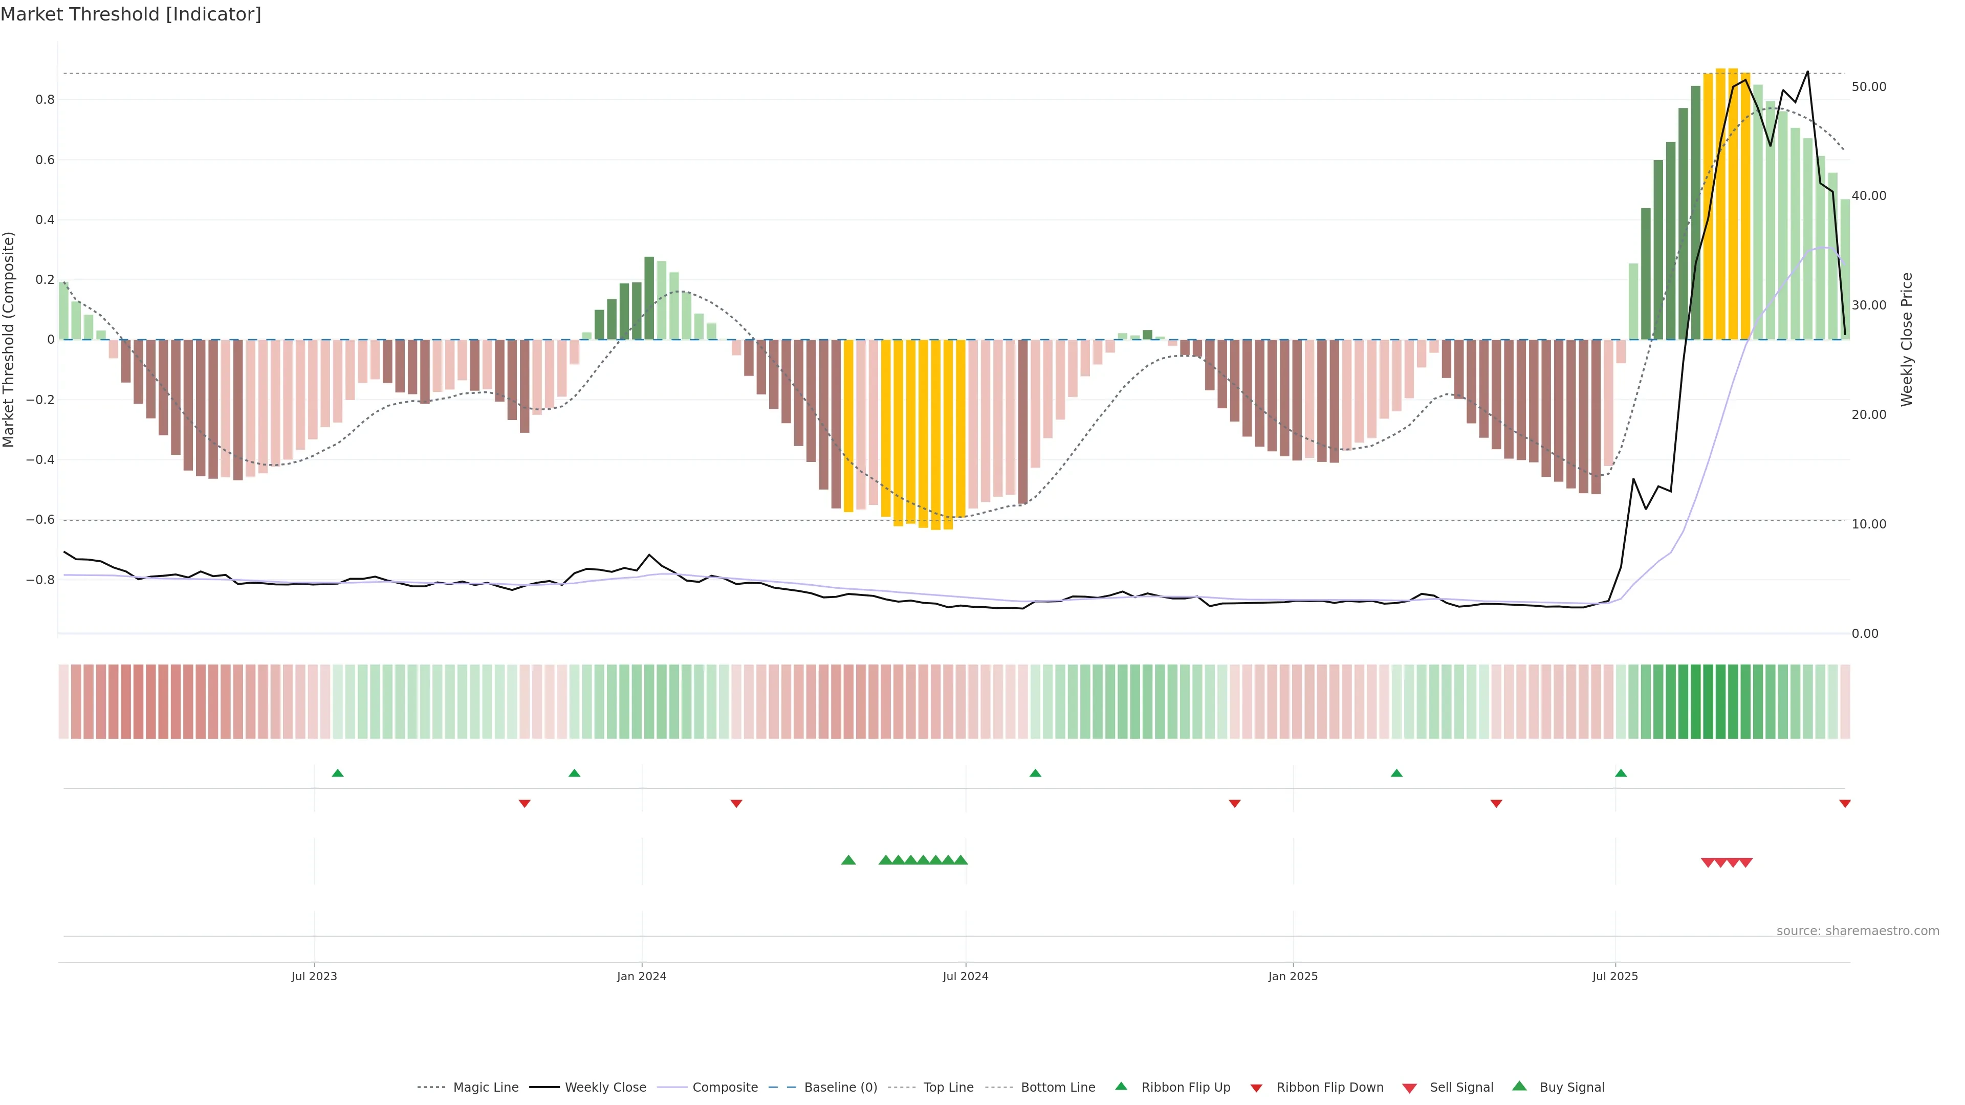Click the Jan 2024 x-axis label

[642, 976]
